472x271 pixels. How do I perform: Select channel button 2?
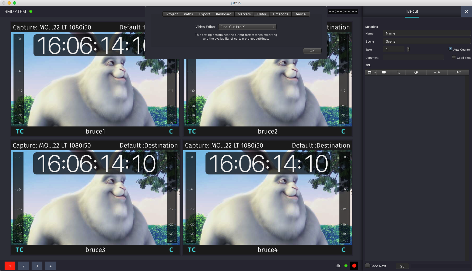23,266
